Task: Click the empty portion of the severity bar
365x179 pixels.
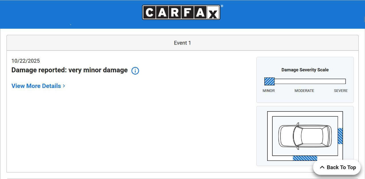Action: [310, 81]
